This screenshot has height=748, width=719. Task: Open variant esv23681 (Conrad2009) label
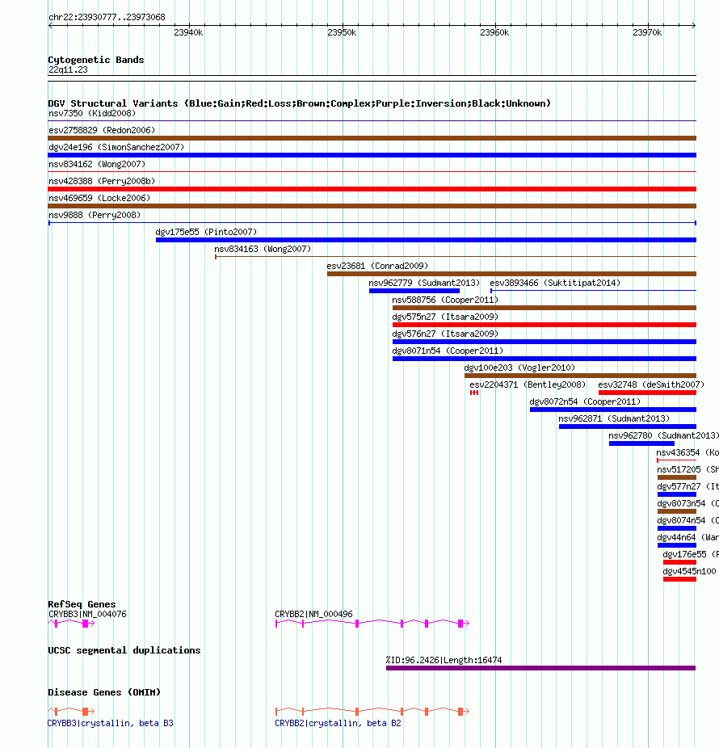[x=377, y=267]
